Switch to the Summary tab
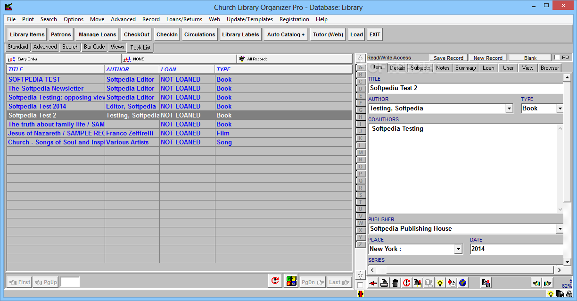 (465, 68)
